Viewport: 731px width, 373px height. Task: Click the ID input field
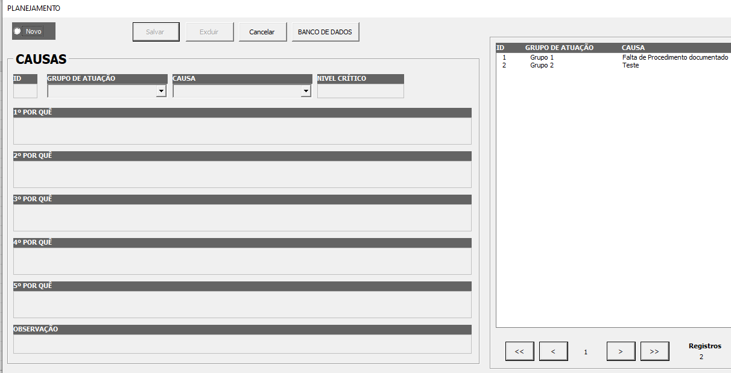(x=25, y=91)
